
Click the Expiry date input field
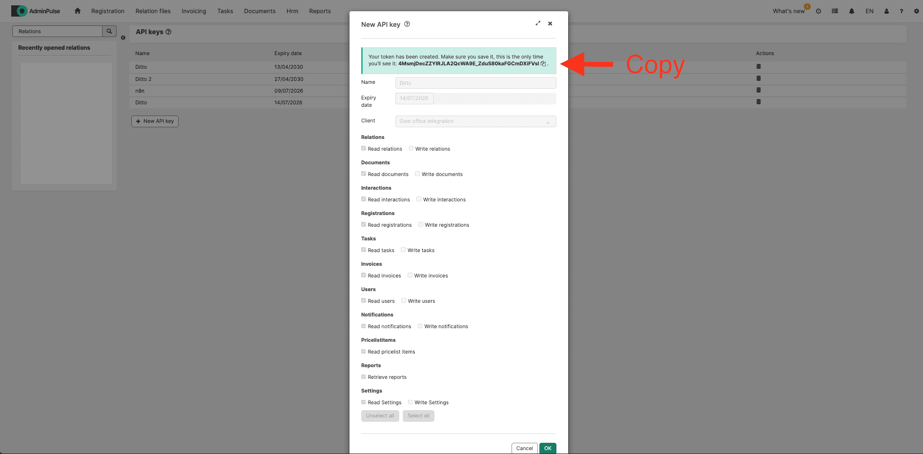pos(414,99)
